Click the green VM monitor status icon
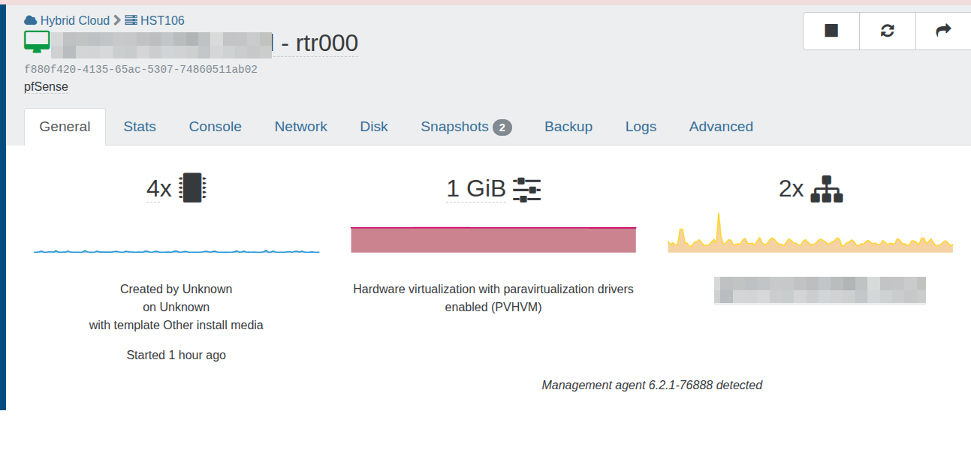Viewport: 971px width, 450px height. [x=37, y=42]
